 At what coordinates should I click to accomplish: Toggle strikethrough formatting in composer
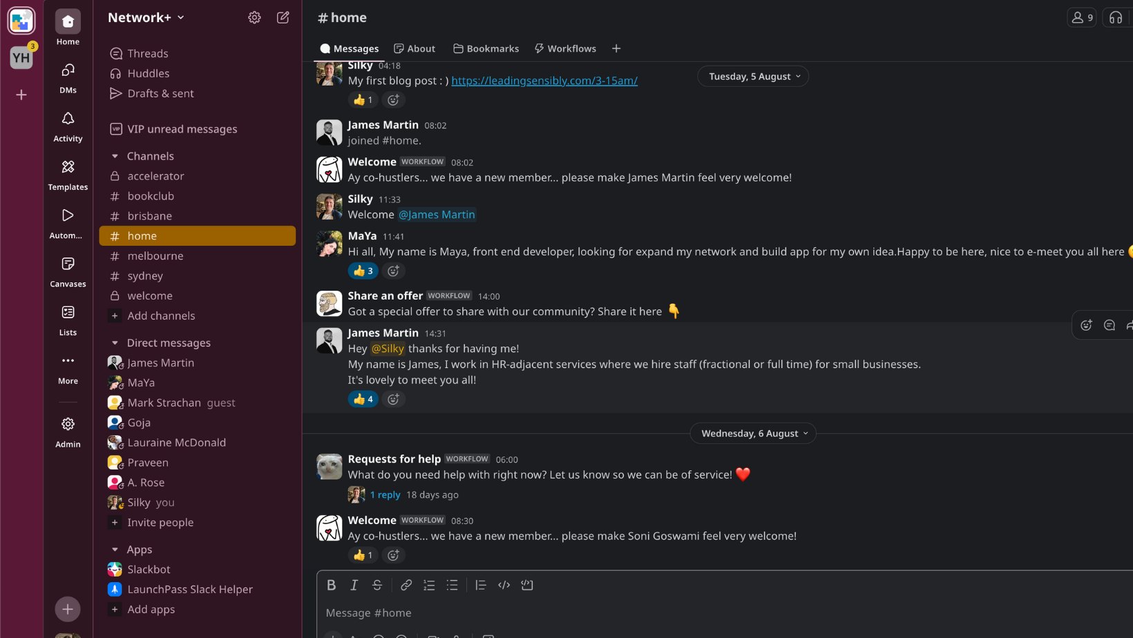(x=377, y=585)
